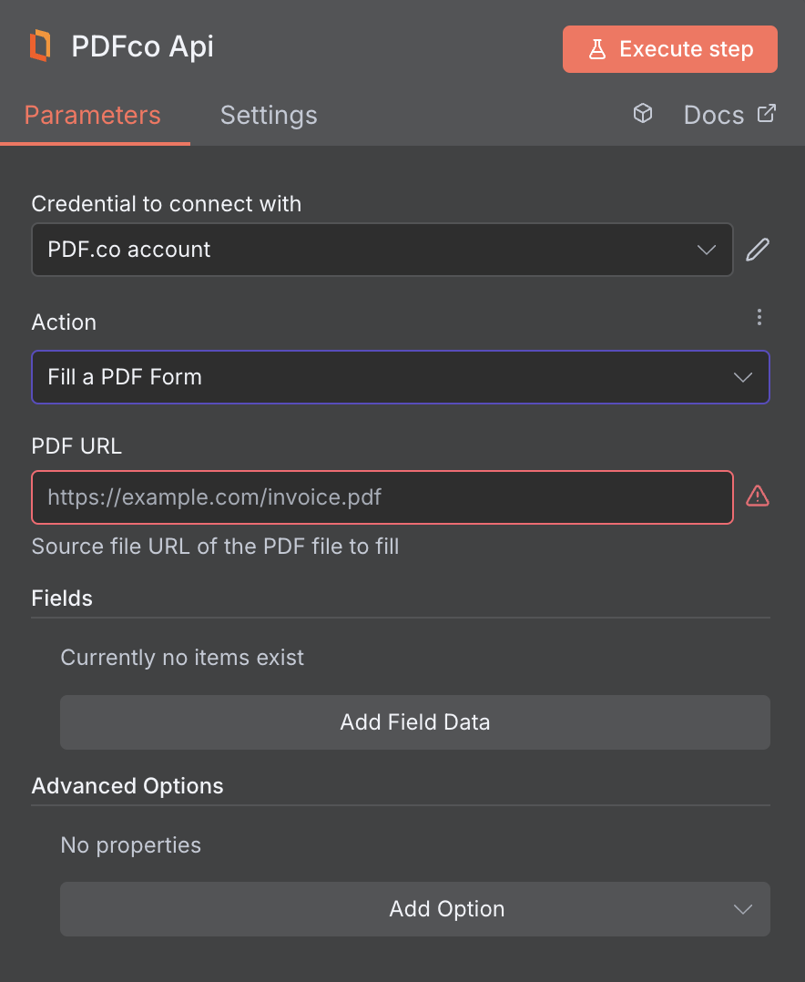Click the Fields section header
This screenshot has height=982, width=805.
click(x=61, y=598)
